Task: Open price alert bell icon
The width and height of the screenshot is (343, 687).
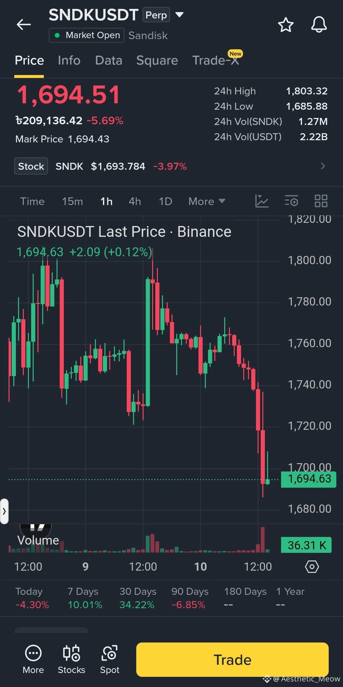Action: (x=319, y=24)
